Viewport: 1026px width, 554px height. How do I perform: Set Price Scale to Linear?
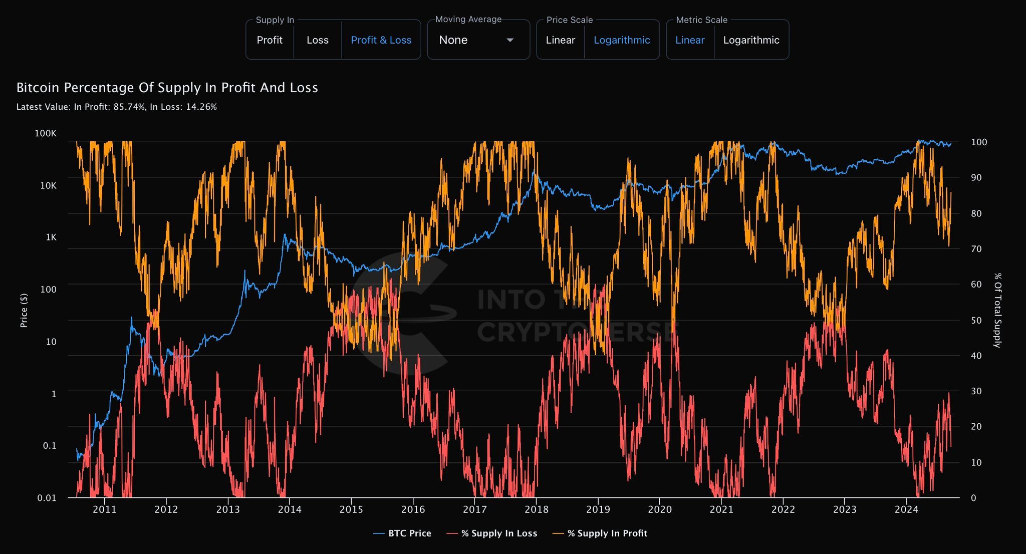560,40
